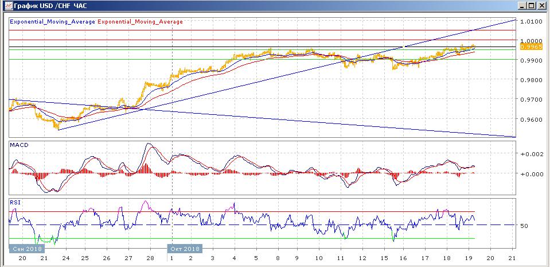
Task: Click date label 20 at timeline start
Action: [22, 258]
